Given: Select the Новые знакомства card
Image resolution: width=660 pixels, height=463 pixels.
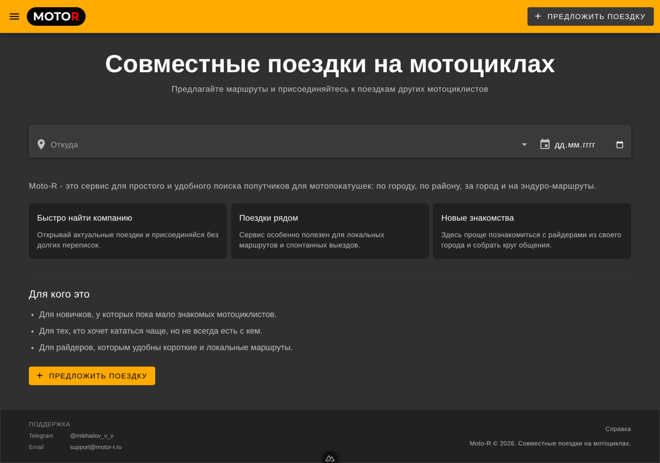Looking at the screenshot, I should 532,231.
